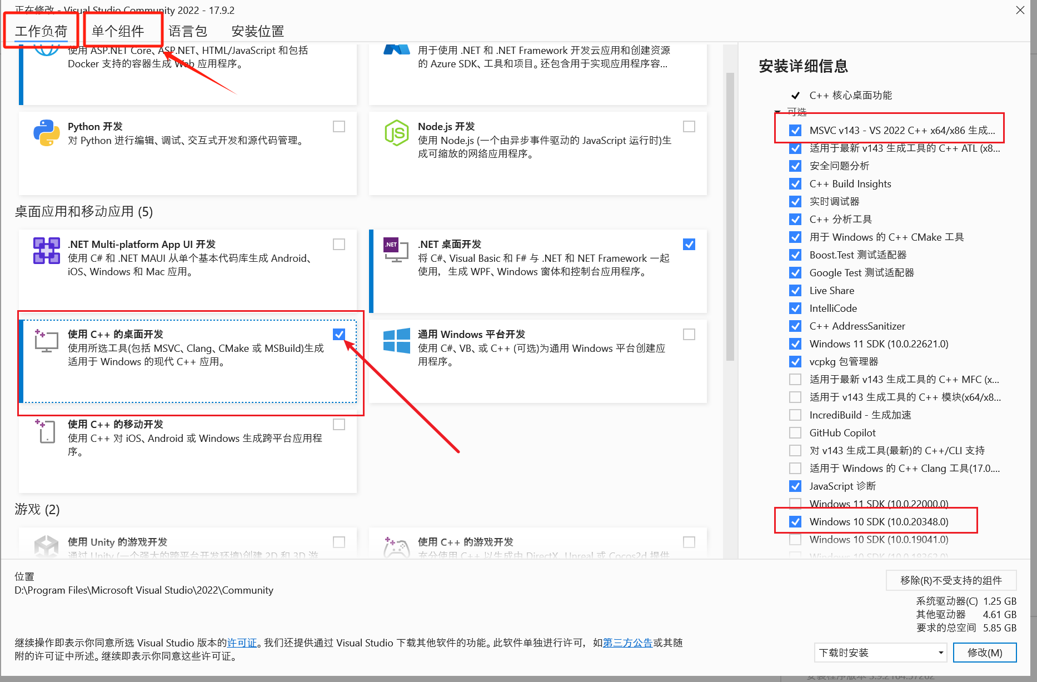Viewport: 1037px width, 682px height.
Task: Switch to the 安装位置 tab
Action: (258, 31)
